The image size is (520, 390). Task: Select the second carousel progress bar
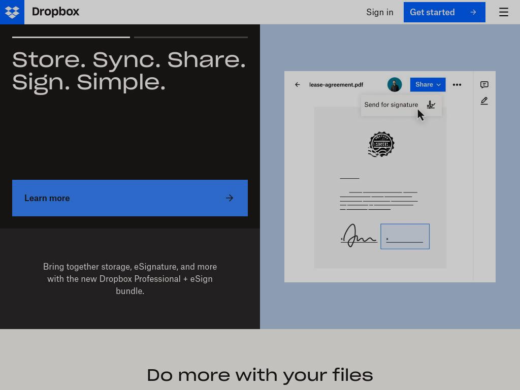point(191,37)
